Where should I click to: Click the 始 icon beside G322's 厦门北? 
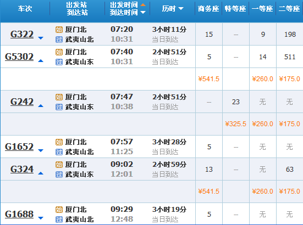pyautogui.click(x=59, y=30)
